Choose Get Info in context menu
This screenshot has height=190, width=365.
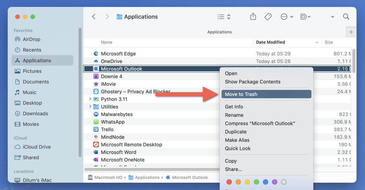point(266,107)
